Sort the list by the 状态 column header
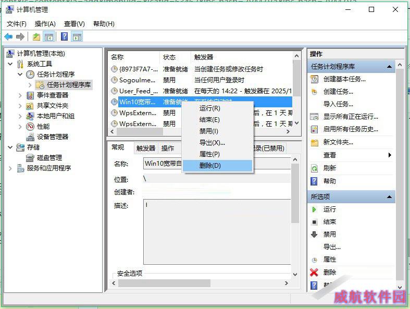Image resolution: width=410 pixels, height=309 pixels. 175,57
